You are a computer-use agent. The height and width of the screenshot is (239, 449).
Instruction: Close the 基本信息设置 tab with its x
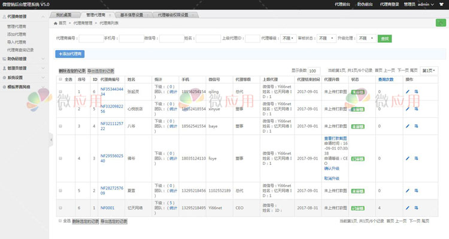[x=148, y=15]
